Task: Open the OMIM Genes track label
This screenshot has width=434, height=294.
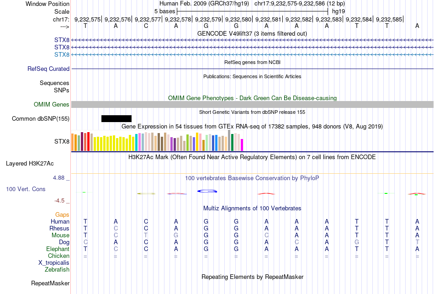Action: 52,104
